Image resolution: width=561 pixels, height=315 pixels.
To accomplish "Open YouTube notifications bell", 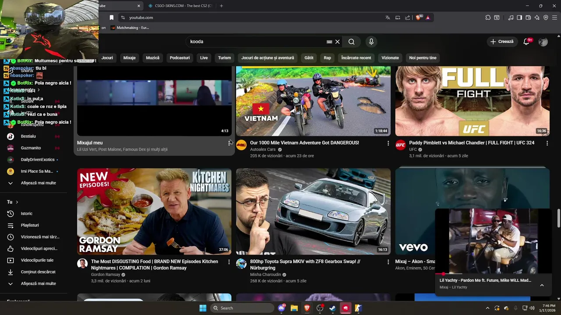I will click(x=526, y=42).
